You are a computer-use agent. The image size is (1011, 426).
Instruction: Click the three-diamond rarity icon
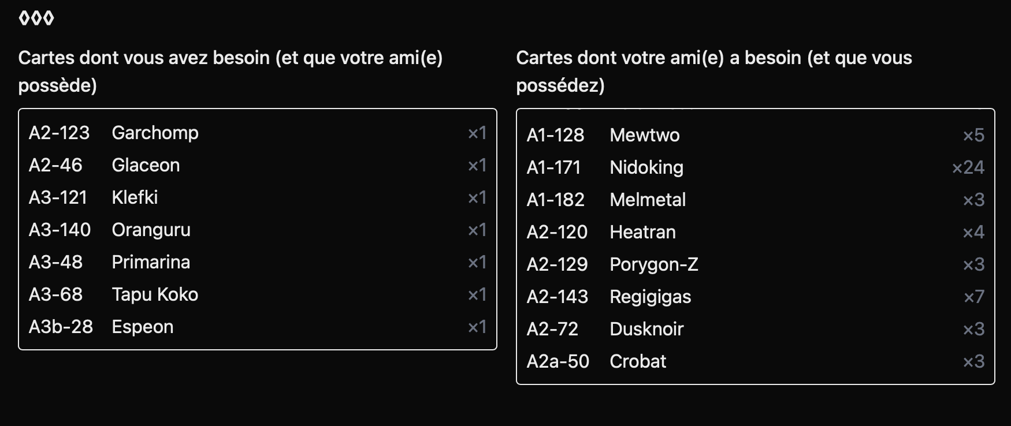[x=36, y=18]
